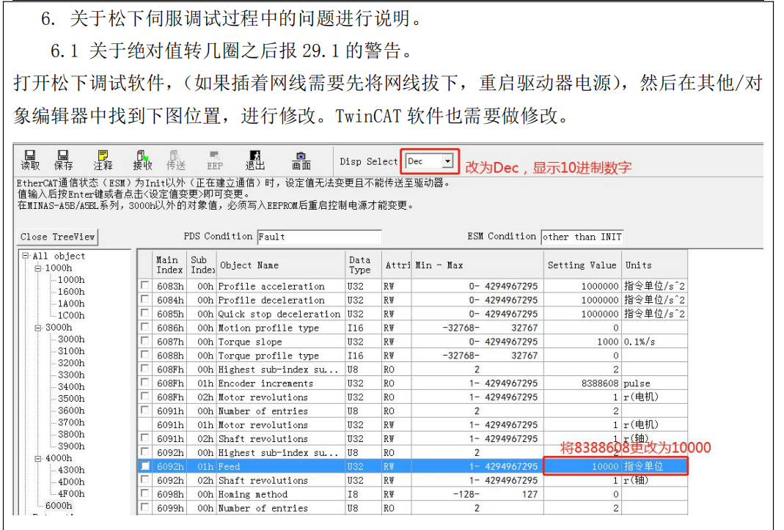
Task: Click the 传送 (Transmit) toolbar icon
Action: pos(176,160)
